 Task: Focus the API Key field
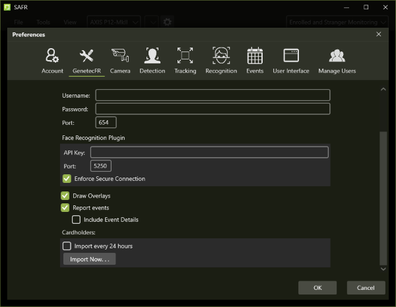click(209, 153)
